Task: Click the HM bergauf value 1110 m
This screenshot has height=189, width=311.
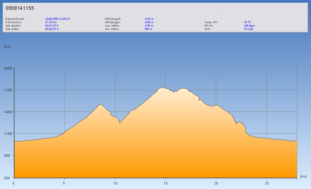Action: (149, 19)
